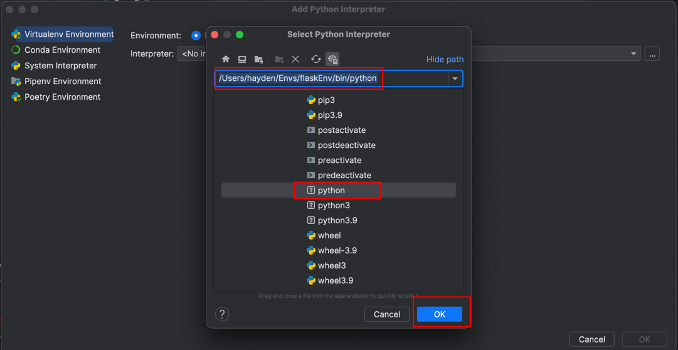Select Conda Environment in sidebar
The image size is (678, 350).
point(62,50)
